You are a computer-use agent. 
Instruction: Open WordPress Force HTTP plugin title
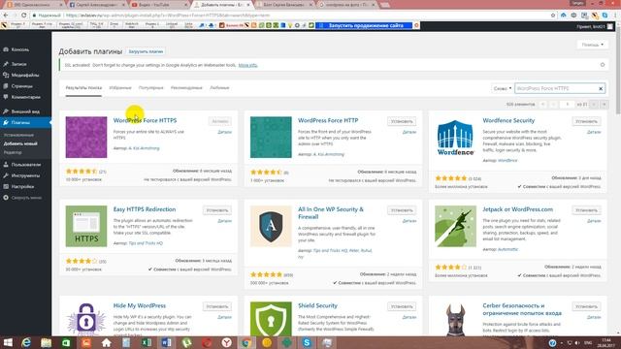pos(328,120)
